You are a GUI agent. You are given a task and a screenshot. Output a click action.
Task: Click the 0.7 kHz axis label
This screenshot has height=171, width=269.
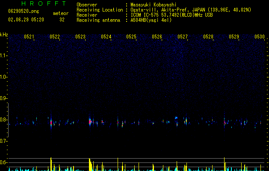(x=4, y=141)
